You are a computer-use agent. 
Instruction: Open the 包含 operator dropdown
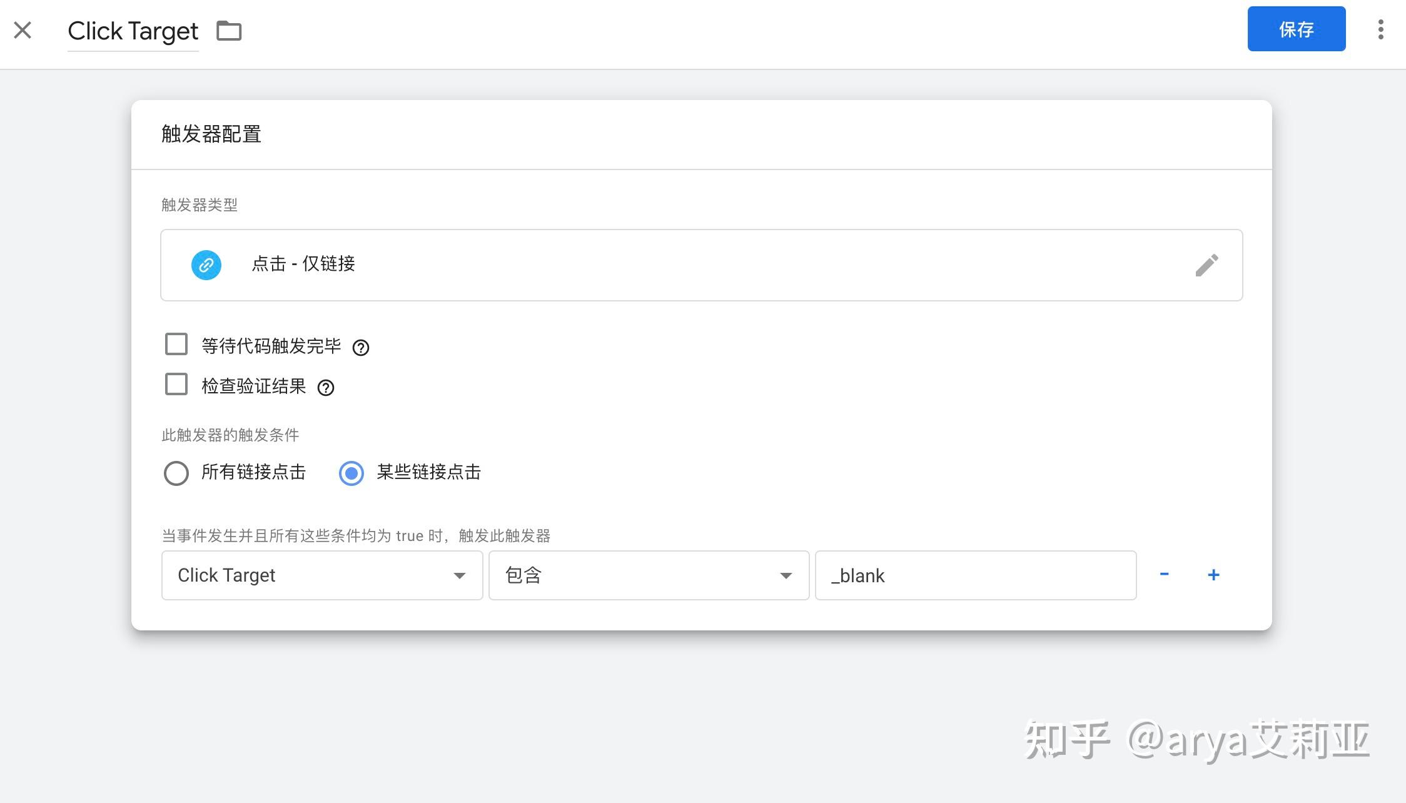point(649,575)
